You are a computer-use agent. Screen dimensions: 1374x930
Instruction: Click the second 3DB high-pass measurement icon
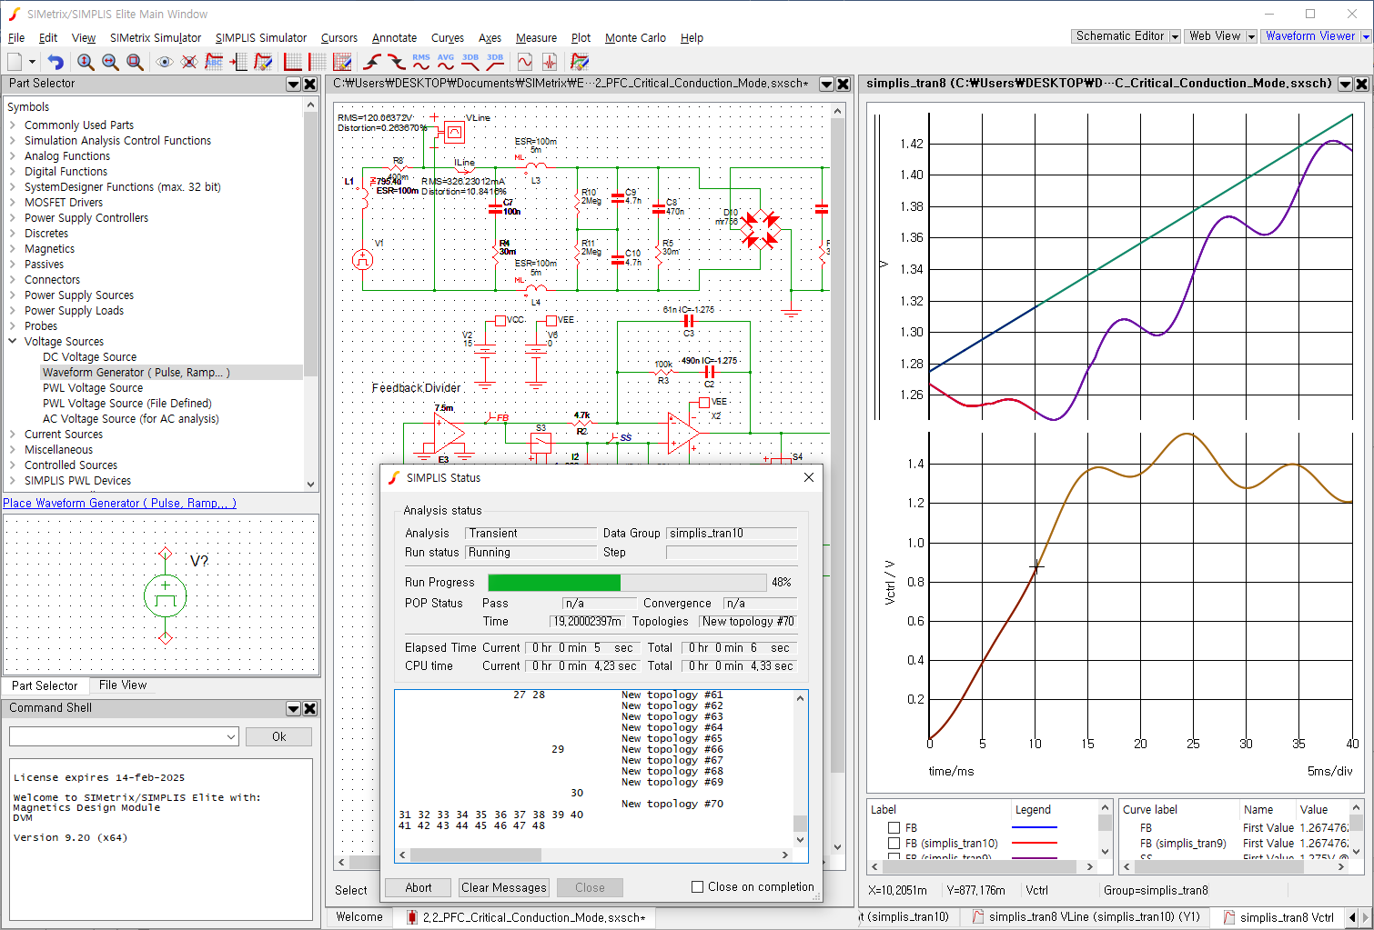coord(495,62)
